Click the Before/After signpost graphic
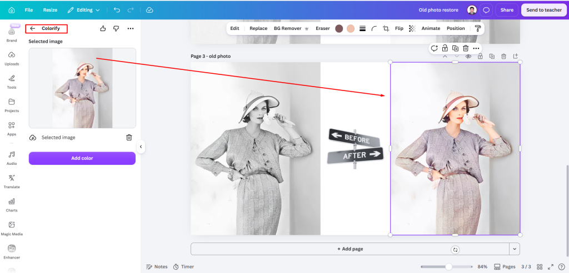 [x=355, y=149]
